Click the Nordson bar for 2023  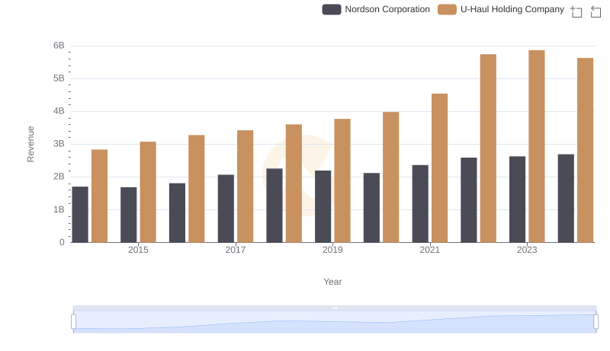tap(517, 199)
